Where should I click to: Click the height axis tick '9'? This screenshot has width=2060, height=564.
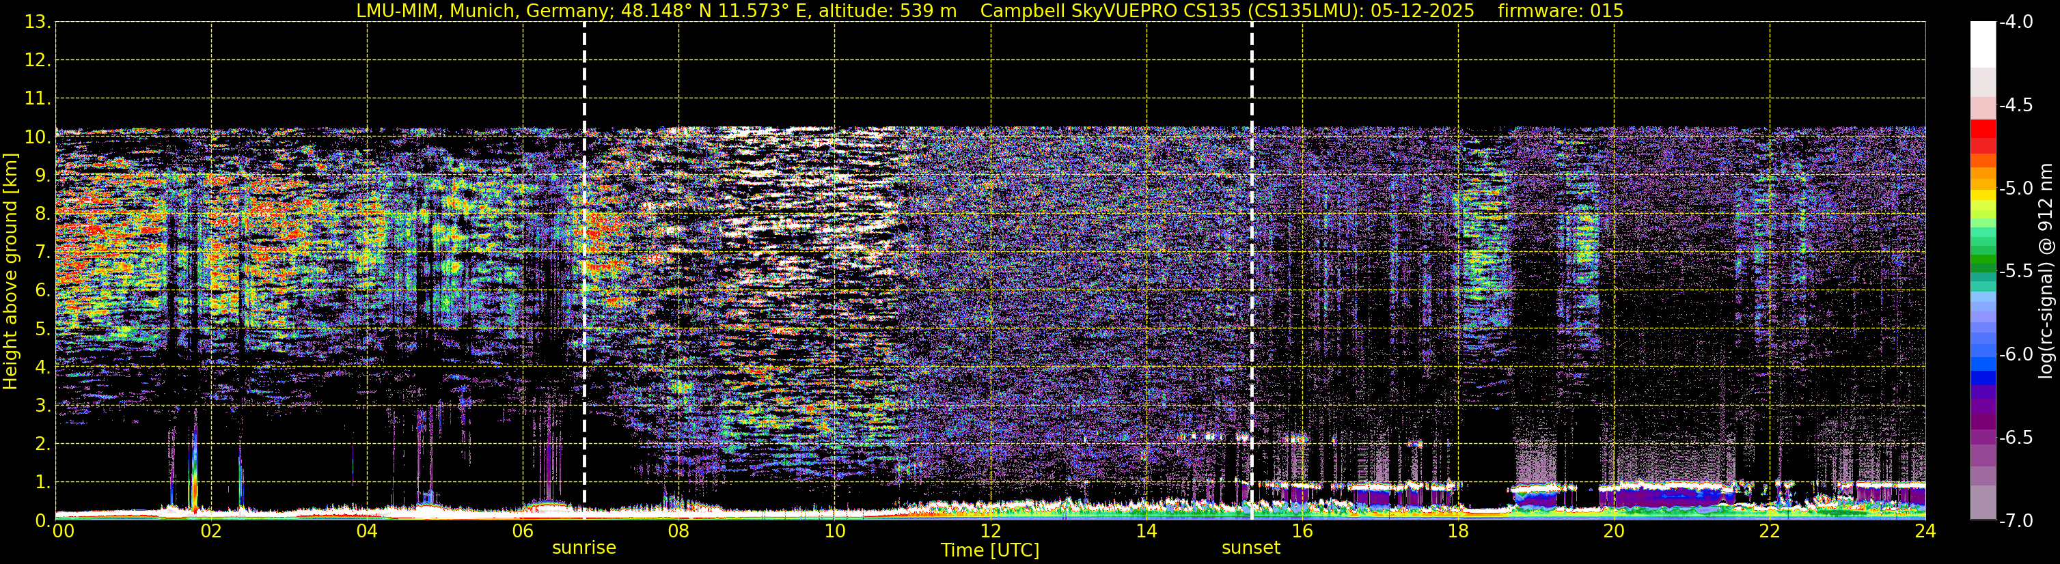pyautogui.click(x=42, y=175)
